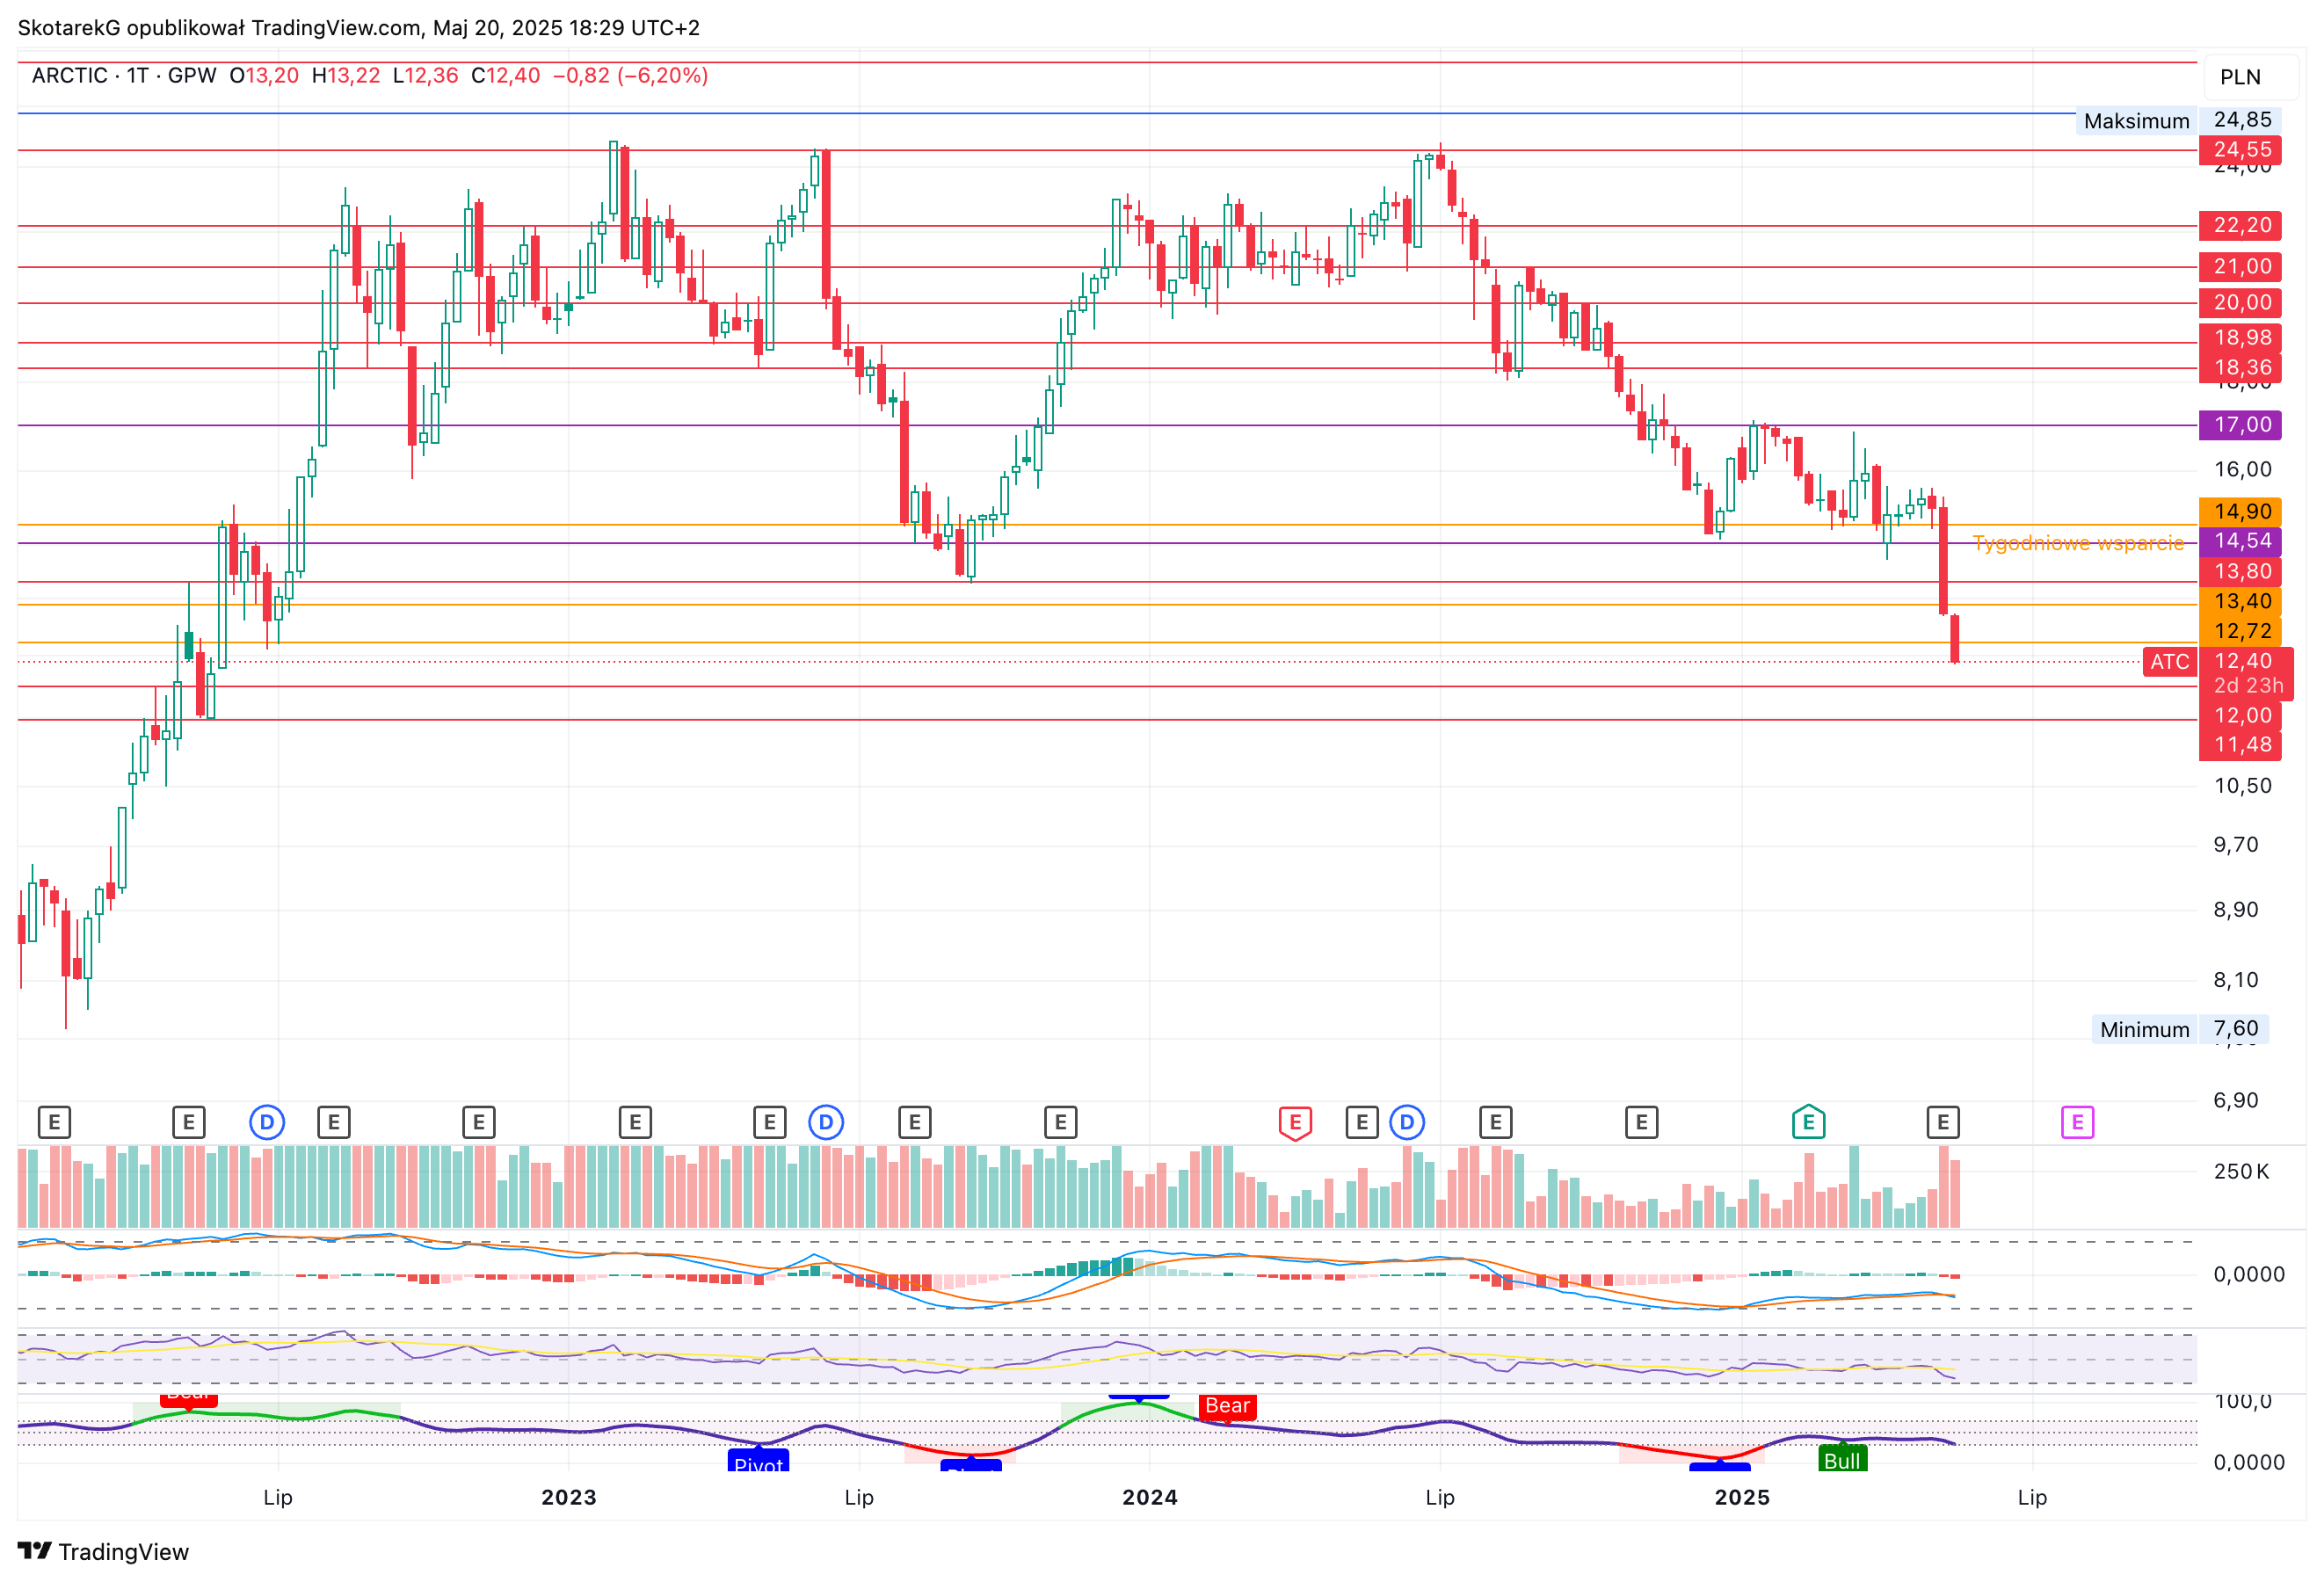Click the TradingView logo
Image resolution: width=2324 pixels, height=1582 pixels.
point(103,1551)
